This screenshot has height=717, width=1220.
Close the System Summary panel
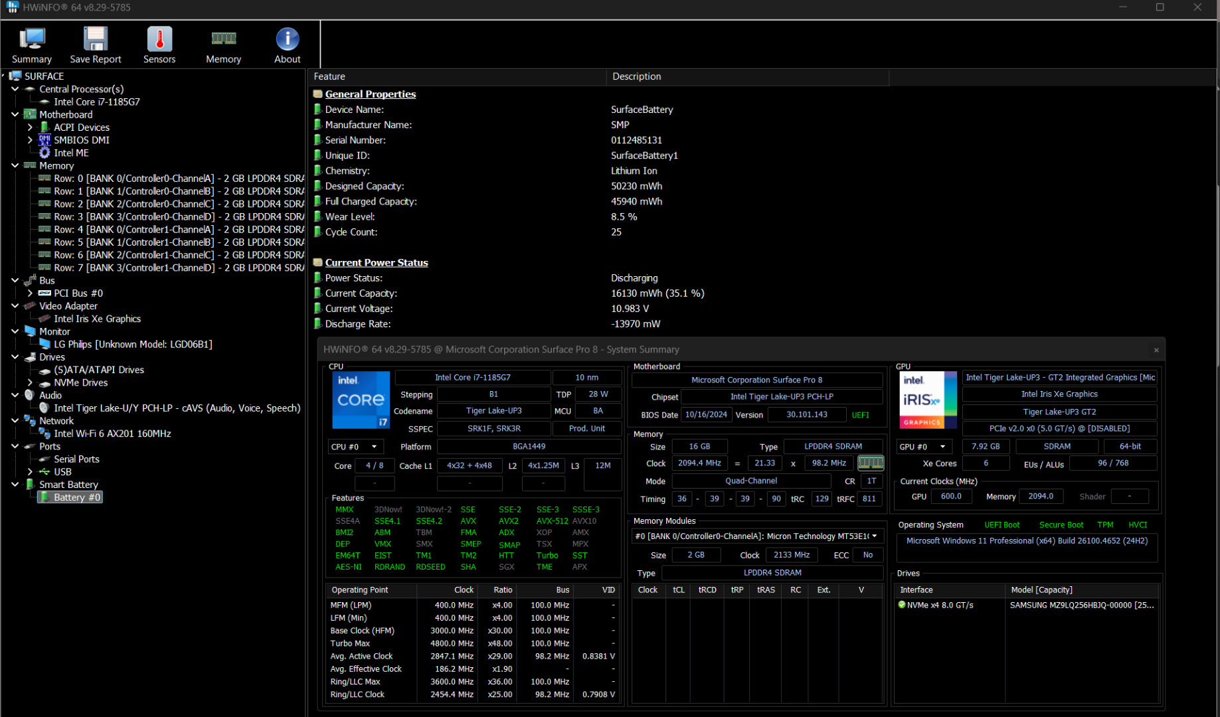[1156, 350]
